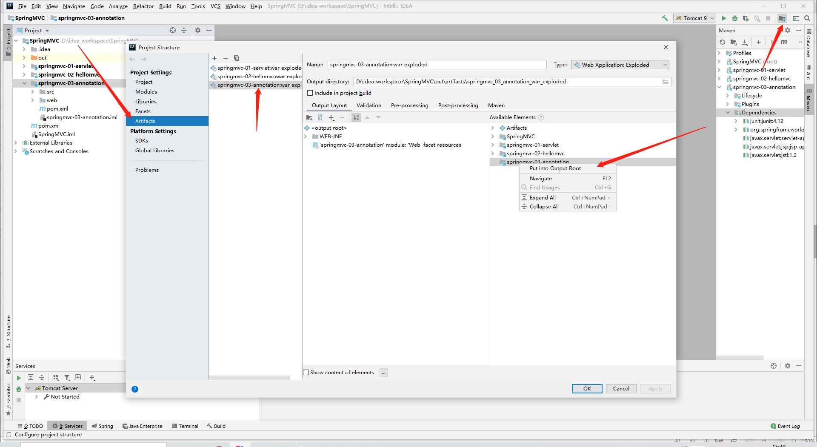The height and width of the screenshot is (447, 817).
Task: Expand Artifacts in Available Elements
Action: pos(493,128)
